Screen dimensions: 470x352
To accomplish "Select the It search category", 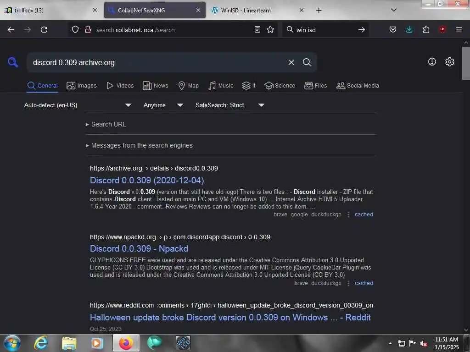I will pyautogui.click(x=248, y=86).
